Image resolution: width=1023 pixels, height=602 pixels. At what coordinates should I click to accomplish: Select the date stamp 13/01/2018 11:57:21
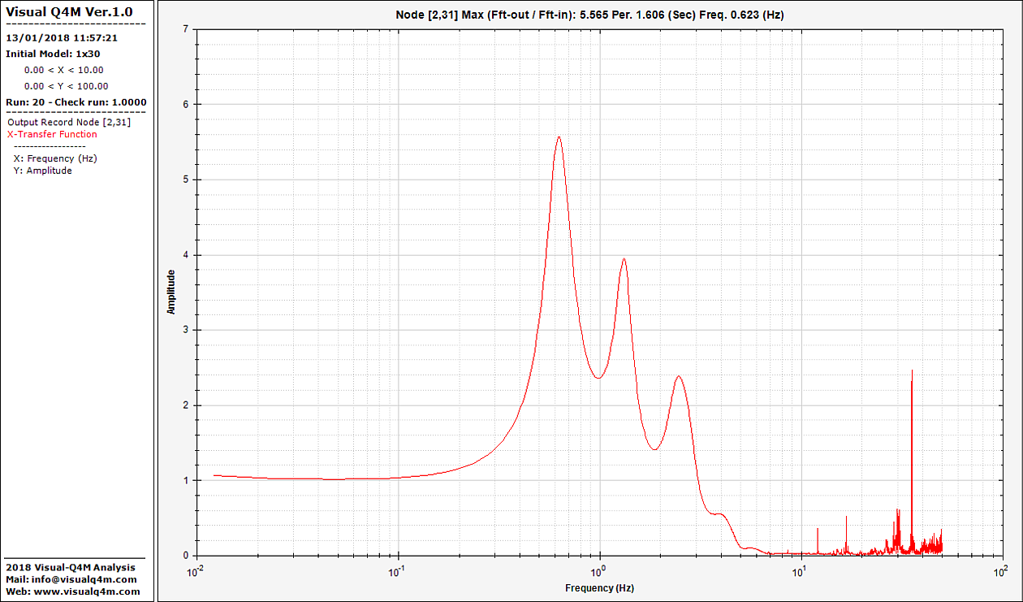[x=63, y=37]
